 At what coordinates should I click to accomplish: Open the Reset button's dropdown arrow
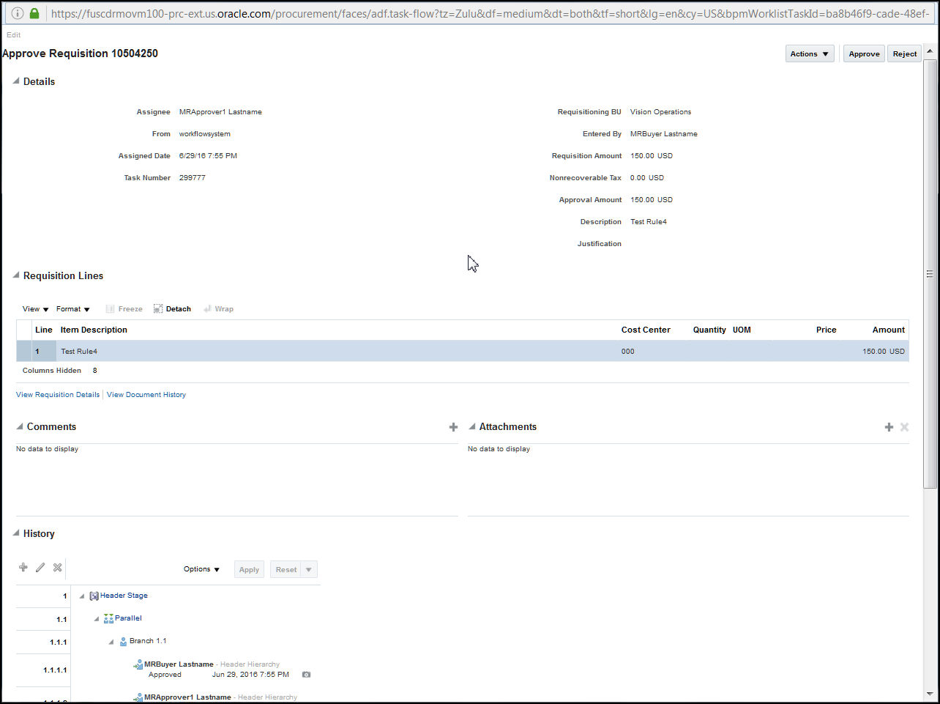coord(309,569)
